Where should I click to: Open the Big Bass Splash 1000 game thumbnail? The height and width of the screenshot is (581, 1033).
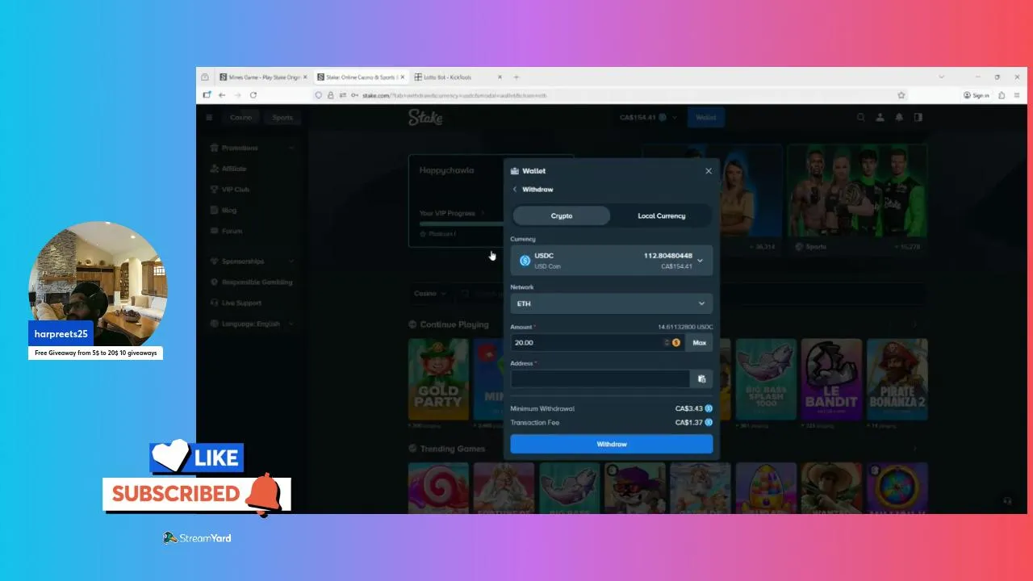pos(766,378)
